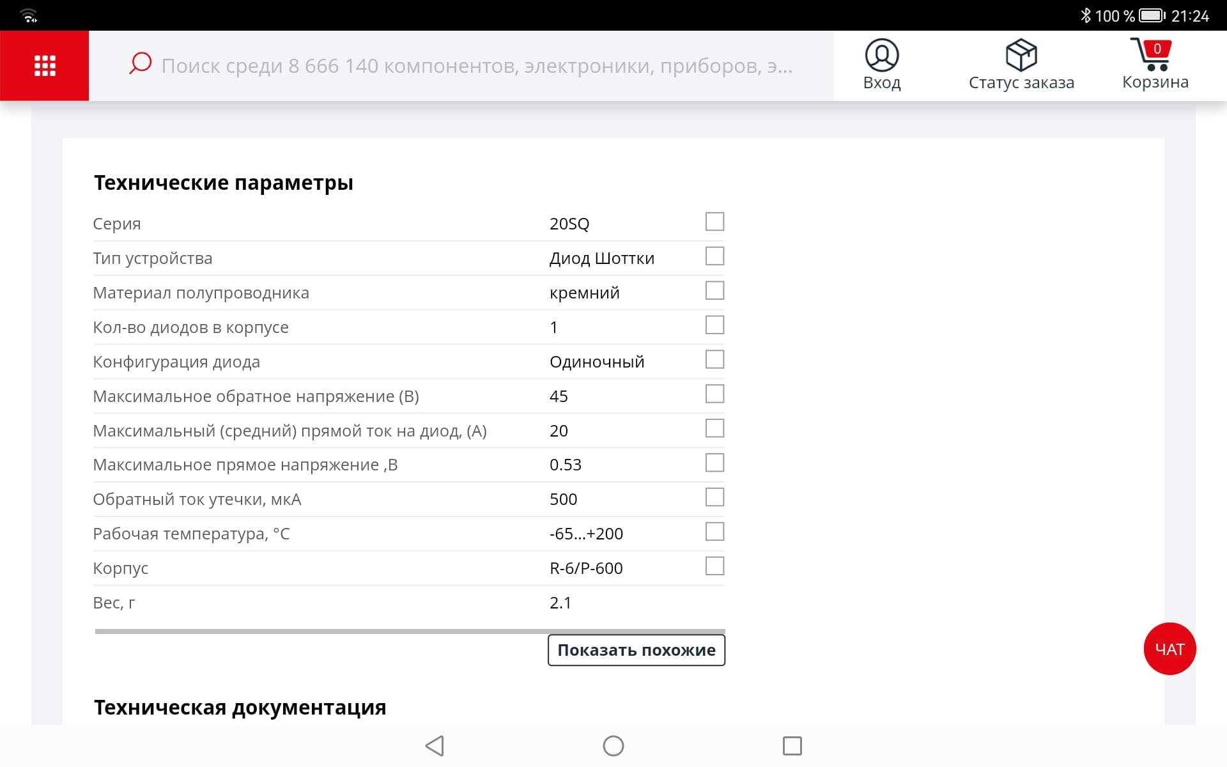Tap the Android home circle icon
Viewport: 1227px width, 767px height.
pos(613,745)
